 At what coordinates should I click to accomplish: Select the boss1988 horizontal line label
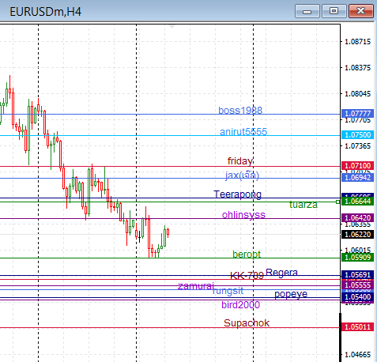click(x=240, y=110)
